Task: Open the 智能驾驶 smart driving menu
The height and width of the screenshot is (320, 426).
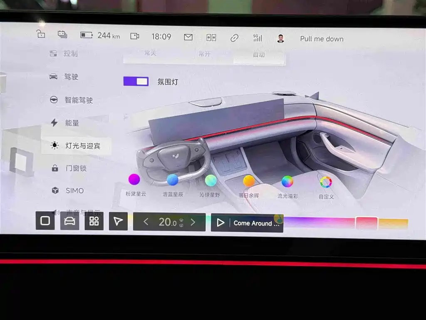Action: pos(71,100)
